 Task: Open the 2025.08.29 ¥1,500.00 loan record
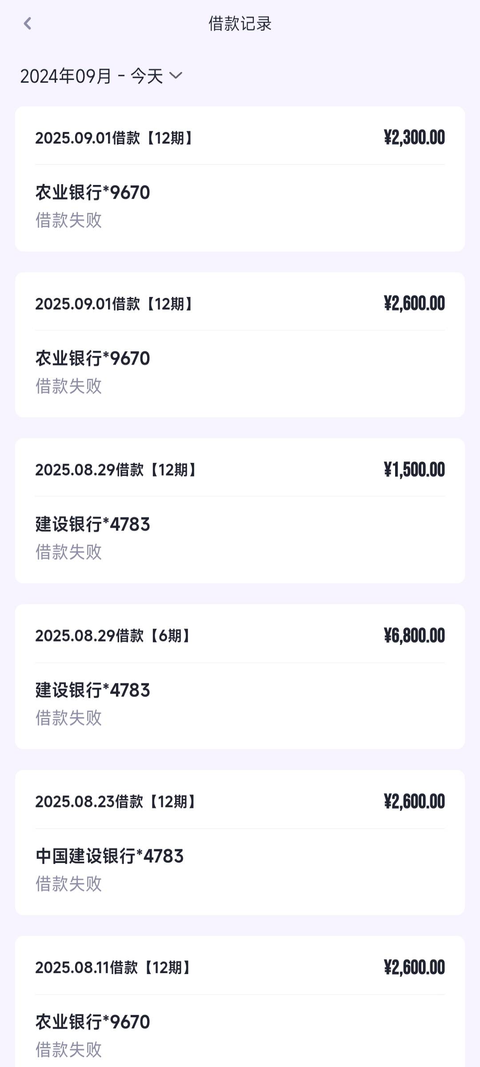(x=240, y=510)
